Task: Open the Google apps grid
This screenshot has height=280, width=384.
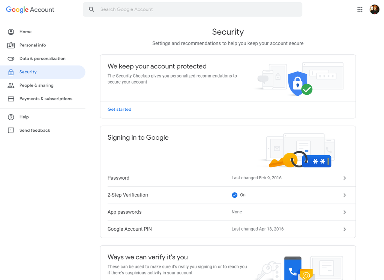Action: pyautogui.click(x=360, y=9)
